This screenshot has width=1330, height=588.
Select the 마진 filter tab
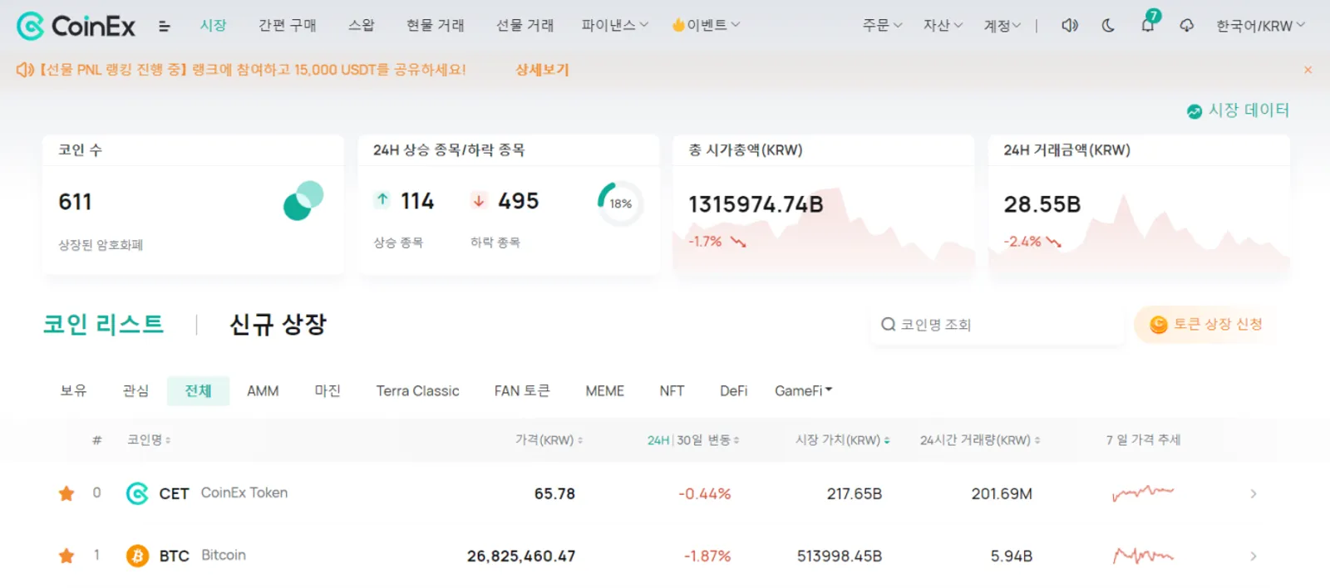[328, 390]
